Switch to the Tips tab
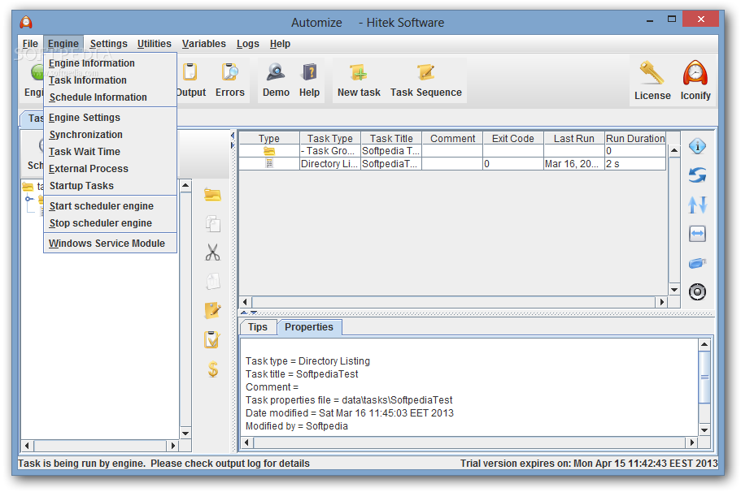 pos(258,327)
